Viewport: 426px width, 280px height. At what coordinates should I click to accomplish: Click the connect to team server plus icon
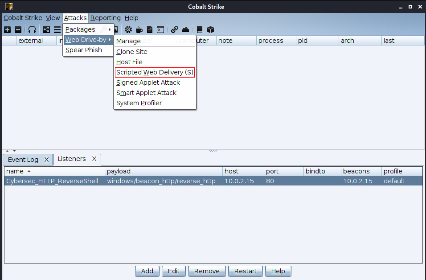(x=7, y=30)
